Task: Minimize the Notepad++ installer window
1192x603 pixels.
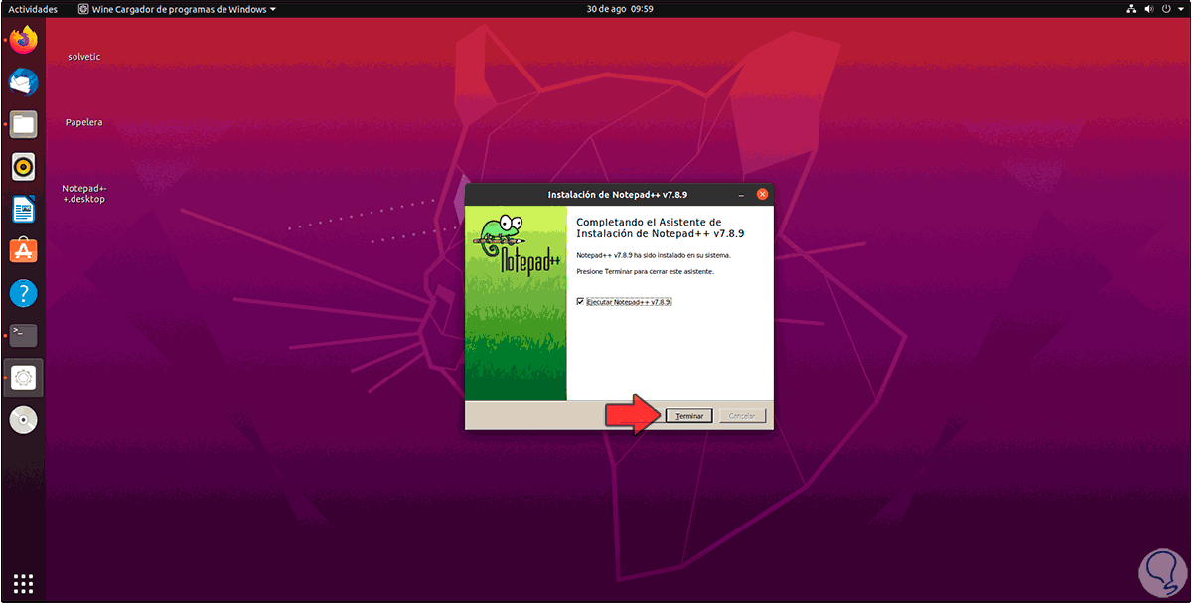Action: 741,195
